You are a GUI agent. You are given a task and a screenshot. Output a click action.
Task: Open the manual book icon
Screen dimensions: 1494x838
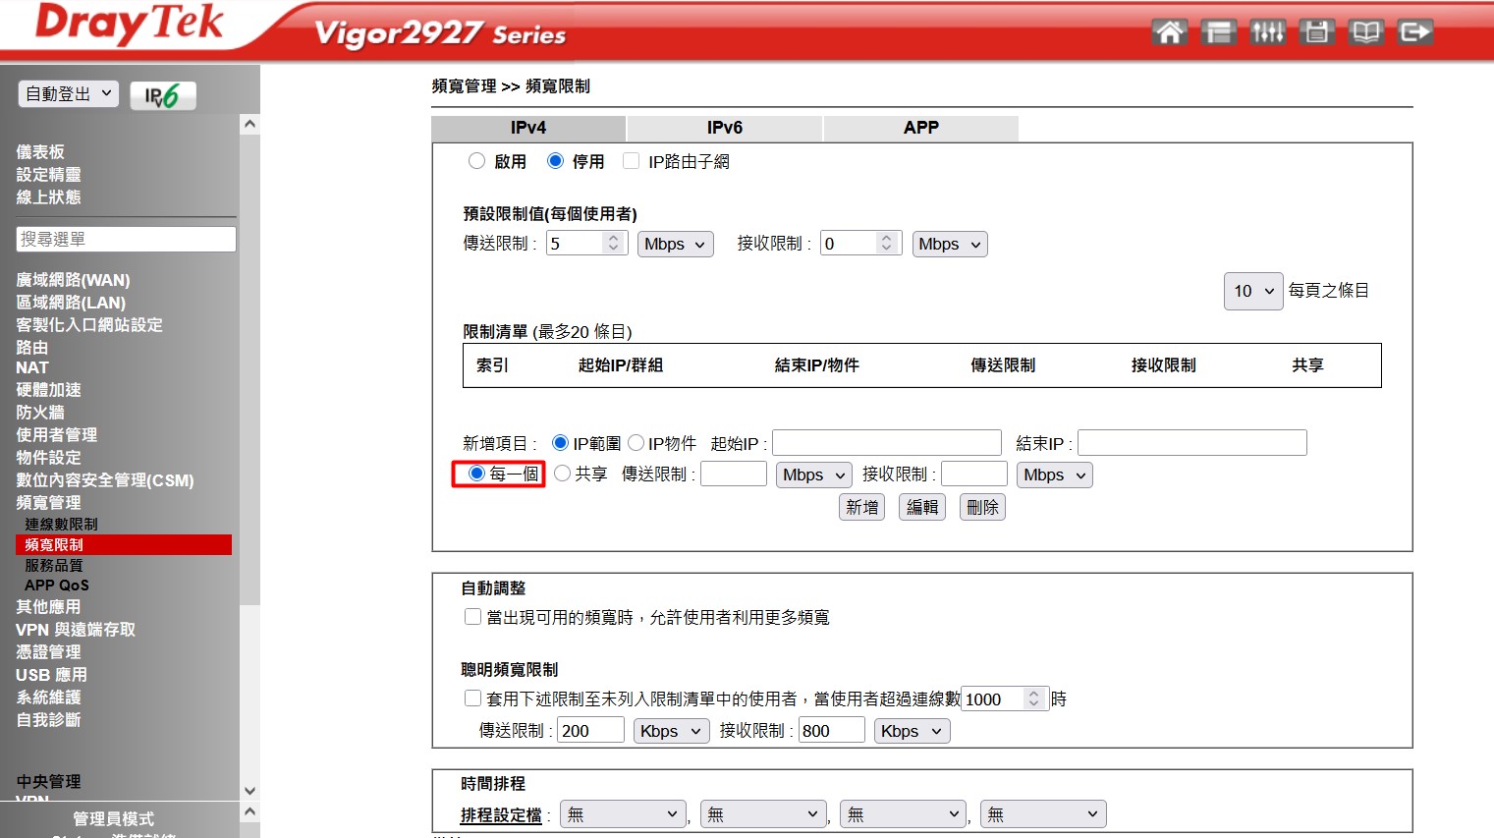(x=1365, y=32)
